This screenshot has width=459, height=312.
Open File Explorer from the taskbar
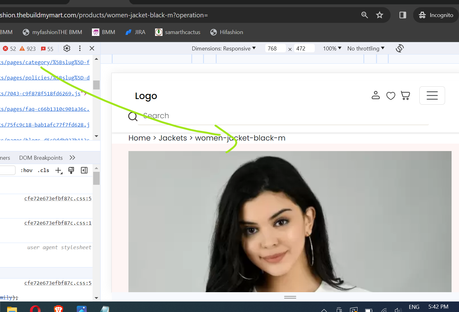pyautogui.click(x=12, y=309)
